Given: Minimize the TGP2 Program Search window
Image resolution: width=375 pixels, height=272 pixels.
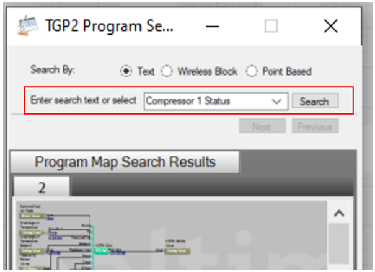Looking at the screenshot, I should tap(213, 26).
